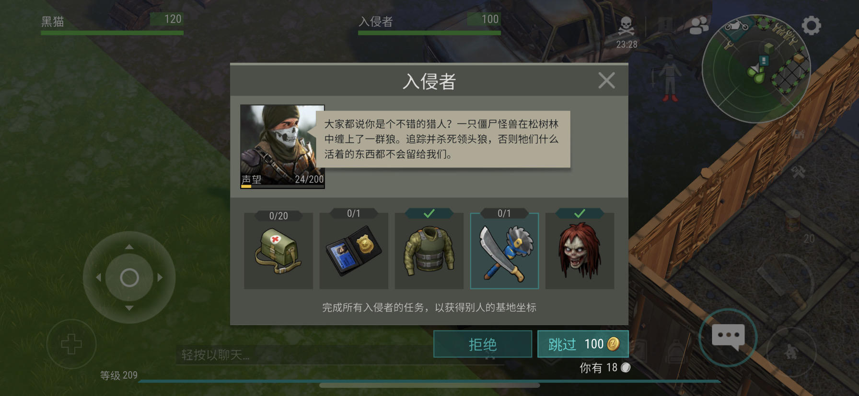859x396 pixels.
Task: Open the friends group icon
Action: (699, 25)
